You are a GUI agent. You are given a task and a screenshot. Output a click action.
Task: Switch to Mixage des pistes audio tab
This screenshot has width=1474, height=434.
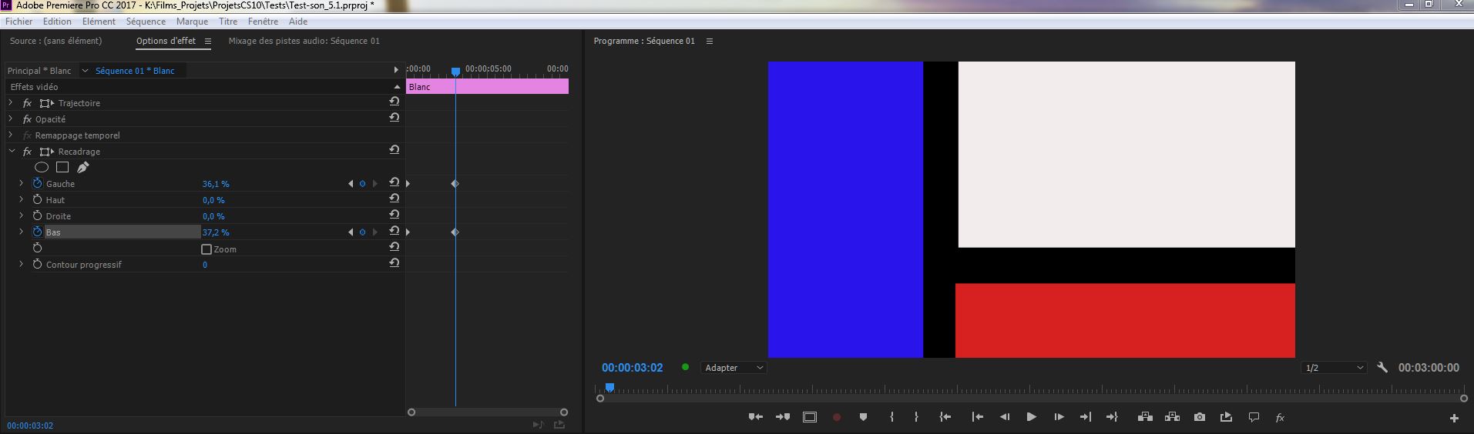click(304, 41)
